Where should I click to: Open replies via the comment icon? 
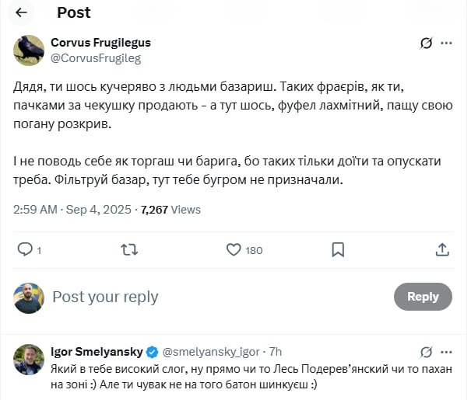pos(25,249)
